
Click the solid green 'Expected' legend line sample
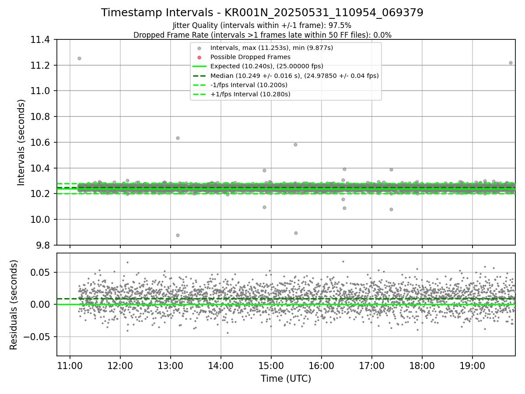tap(199, 67)
